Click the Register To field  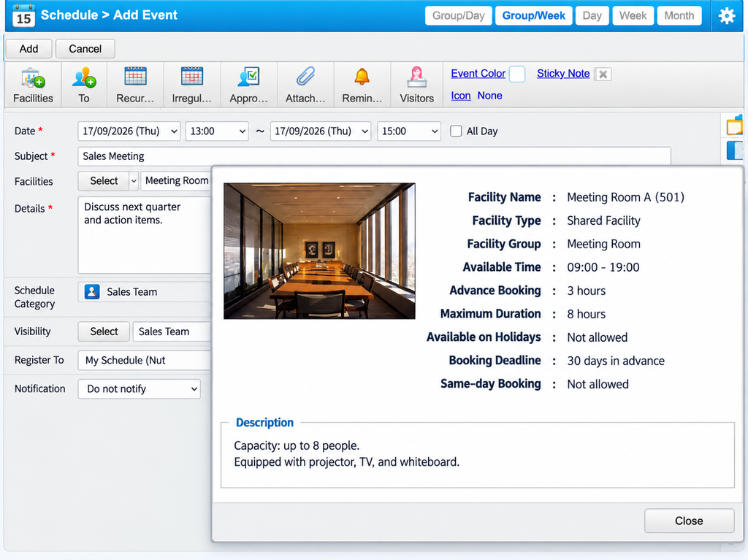(145, 360)
